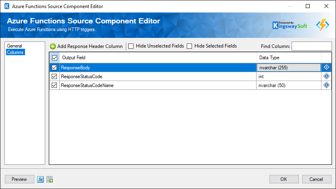The image size is (336, 189).
Task: Click the Preview button
Action: 19,179
